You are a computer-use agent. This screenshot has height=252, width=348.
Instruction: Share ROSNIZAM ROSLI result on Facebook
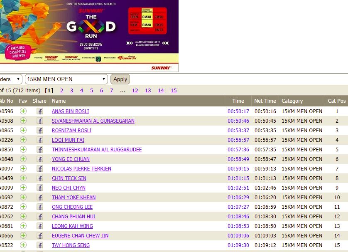(40, 131)
